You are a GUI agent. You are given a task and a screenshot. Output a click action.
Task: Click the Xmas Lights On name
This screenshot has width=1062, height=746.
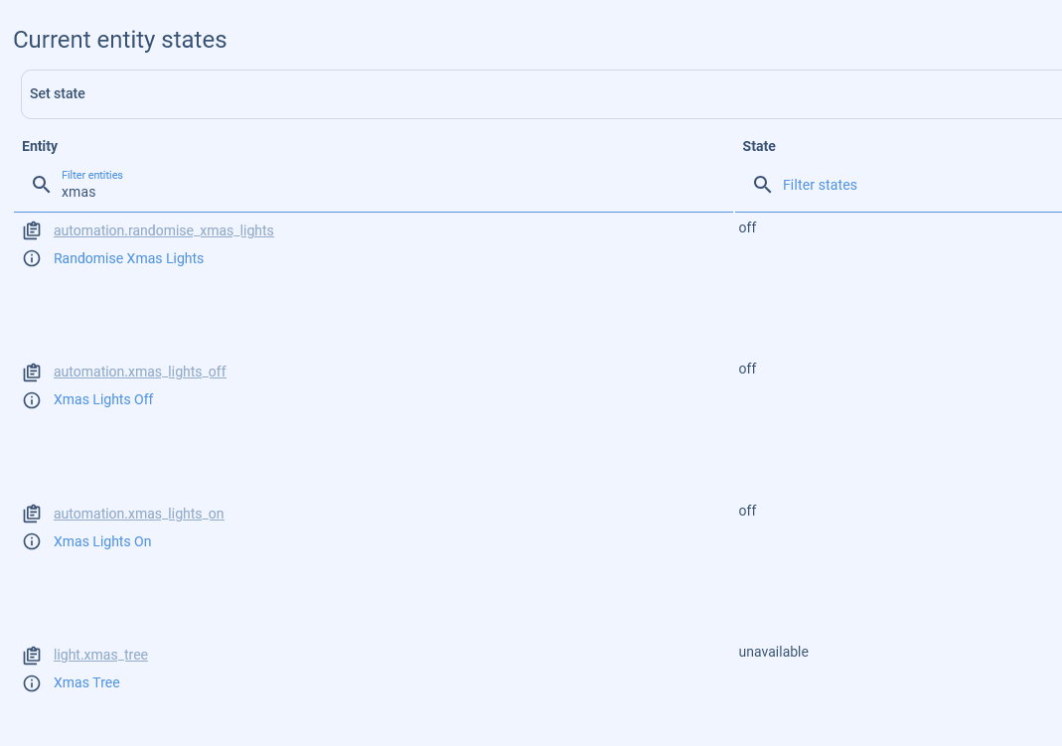pyautogui.click(x=102, y=541)
